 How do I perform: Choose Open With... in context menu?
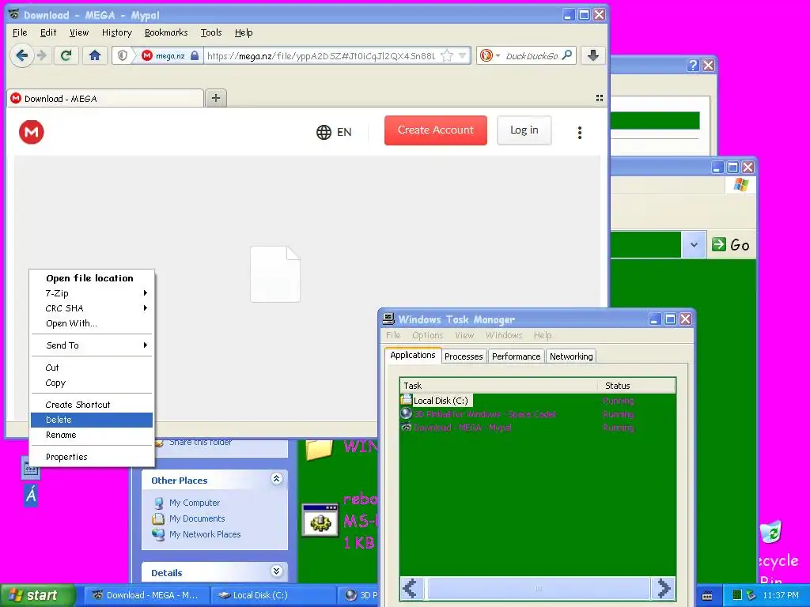point(92,323)
